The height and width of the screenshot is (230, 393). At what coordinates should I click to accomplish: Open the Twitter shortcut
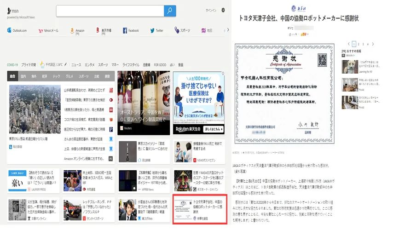[156, 31]
